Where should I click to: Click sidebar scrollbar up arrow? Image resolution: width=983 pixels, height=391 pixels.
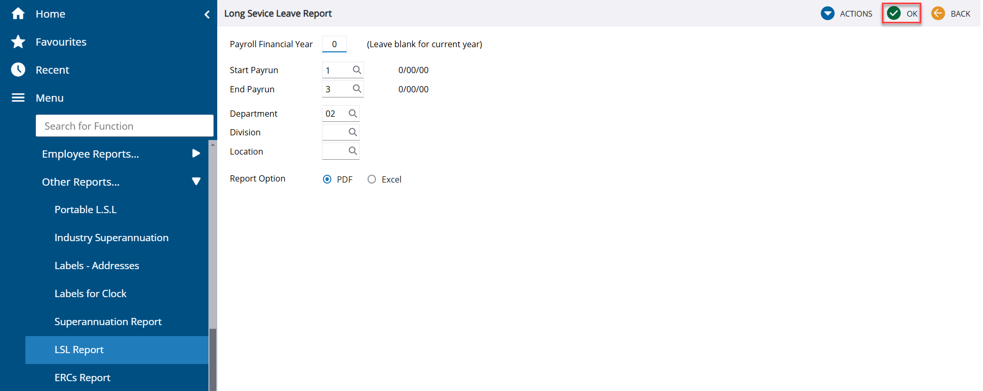[x=213, y=144]
